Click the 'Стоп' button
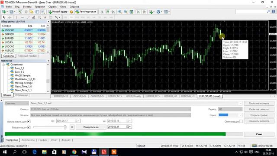 tap(259, 134)
